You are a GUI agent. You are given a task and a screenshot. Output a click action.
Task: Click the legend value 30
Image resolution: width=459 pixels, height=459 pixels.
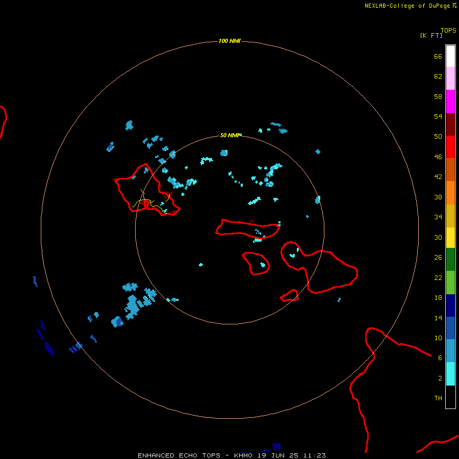[x=438, y=237]
